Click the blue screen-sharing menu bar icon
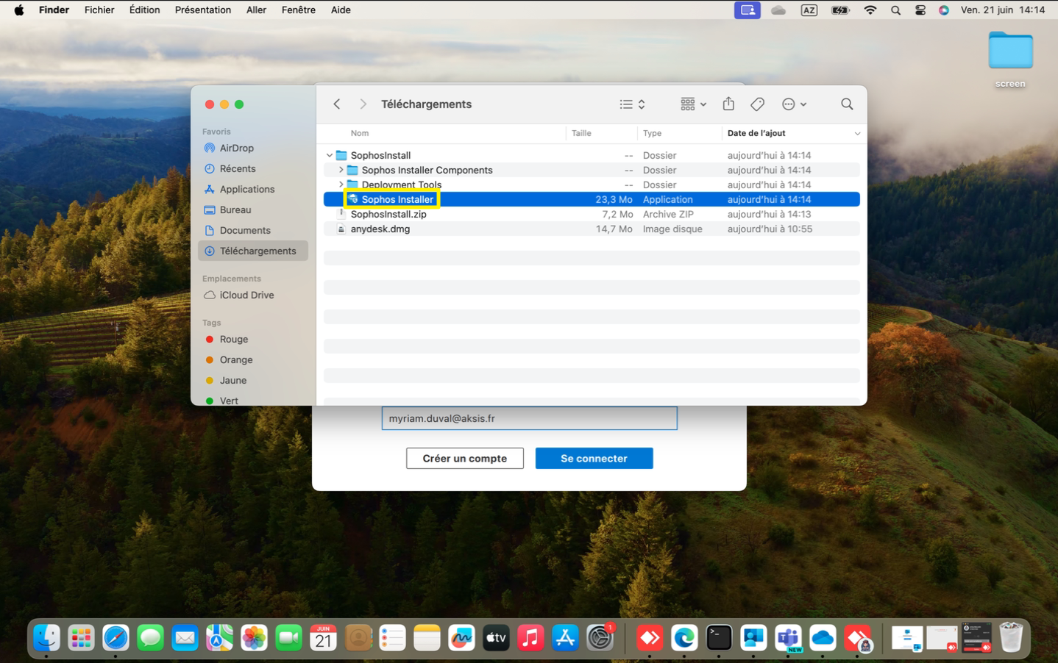The width and height of the screenshot is (1058, 663). (747, 10)
